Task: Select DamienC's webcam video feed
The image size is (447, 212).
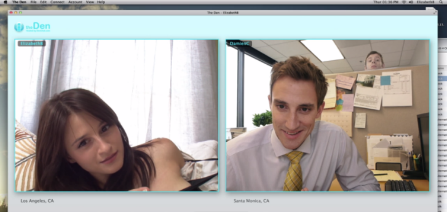Action: 327,115
